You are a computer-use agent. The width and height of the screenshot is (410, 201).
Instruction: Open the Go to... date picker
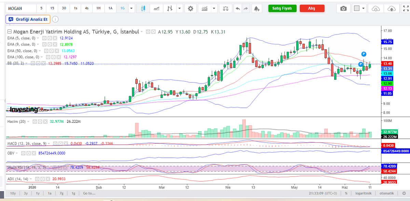pos(89,193)
